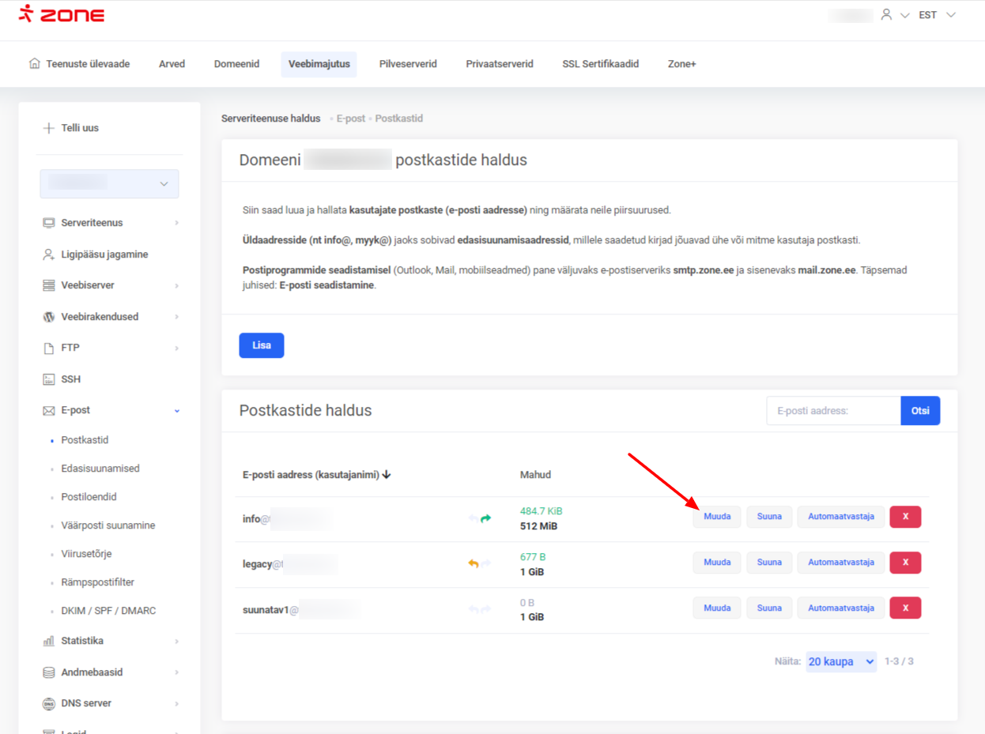Image resolution: width=985 pixels, height=734 pixels.
Task: Focus the E-posti aadress search field
Action: (833, 411)
